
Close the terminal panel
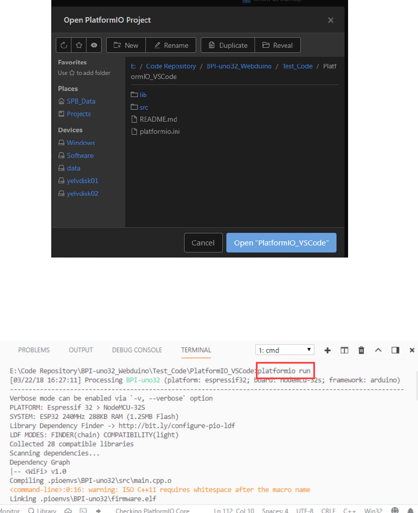click(x=412, y=351)
